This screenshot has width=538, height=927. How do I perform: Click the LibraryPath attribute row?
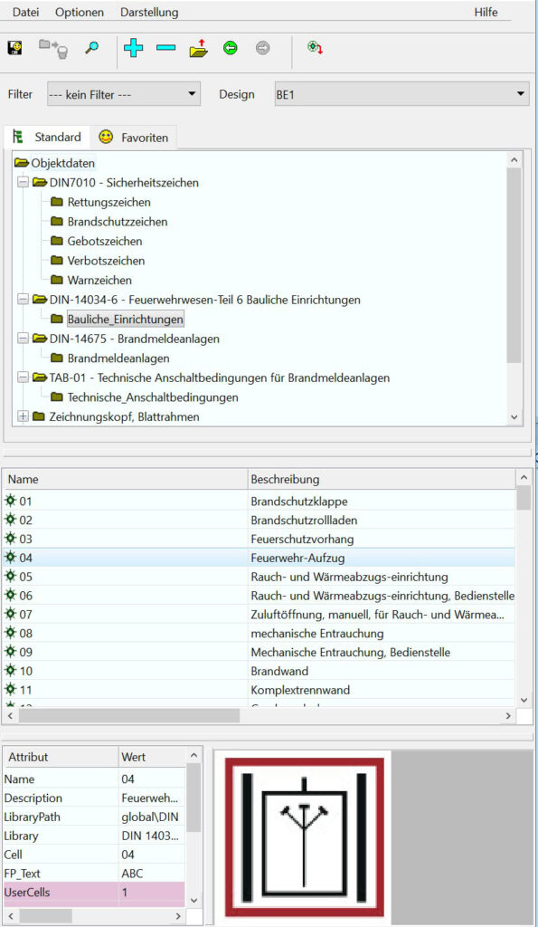point(95,817)
